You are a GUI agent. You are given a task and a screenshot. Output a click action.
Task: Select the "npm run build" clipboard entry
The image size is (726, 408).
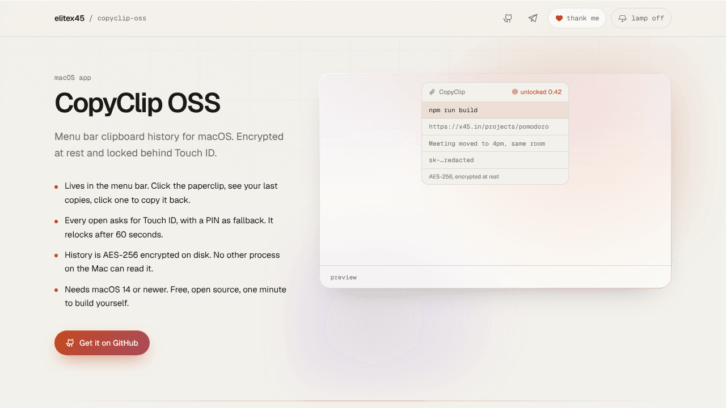pyautogui.click(x=495, y=110)
